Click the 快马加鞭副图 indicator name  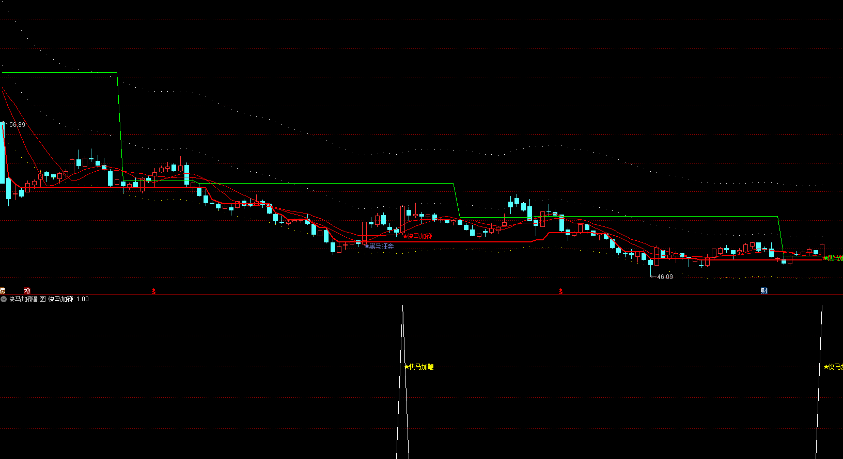coord(27,299)
